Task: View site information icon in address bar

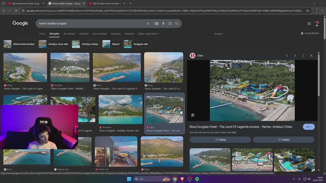Action: pyautogui.click(x=23, y=11)
